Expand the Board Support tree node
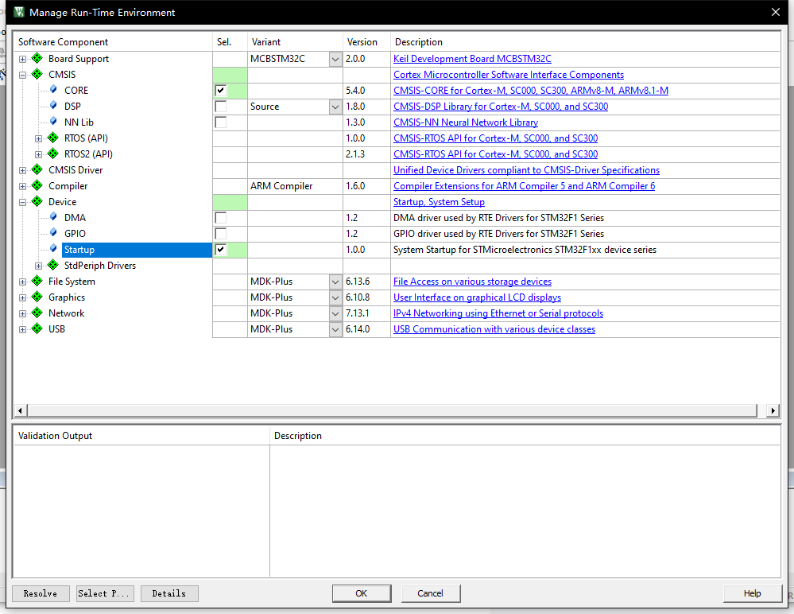Screen dimensions: 794x614 (x=23, y=60)
